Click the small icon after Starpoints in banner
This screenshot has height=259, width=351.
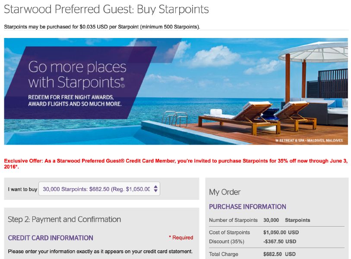click(x=123, y=86)
